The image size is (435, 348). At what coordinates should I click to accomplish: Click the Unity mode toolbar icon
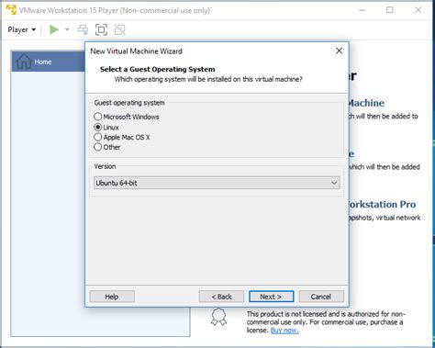tap(120, 29)
